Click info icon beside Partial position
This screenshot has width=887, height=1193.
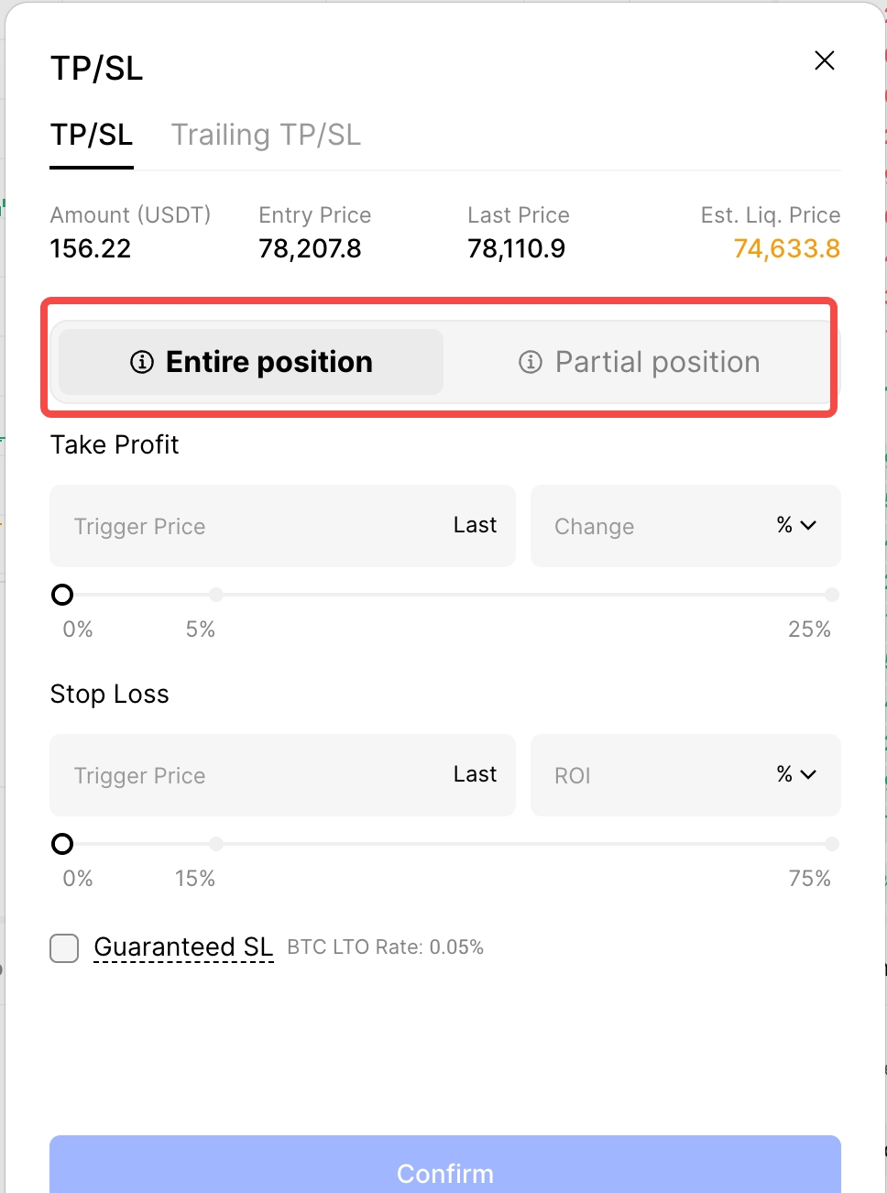[531, 362]
